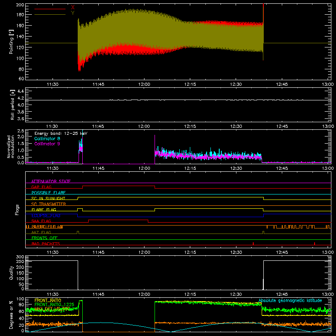
Task: Click the GAP_FLAG label
Action: 41,187
